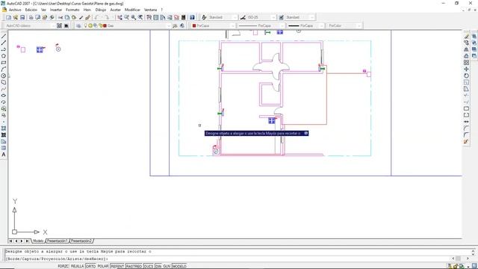
Task: Select the Circle tool in Draw toolbar
Action: [4, 75]
